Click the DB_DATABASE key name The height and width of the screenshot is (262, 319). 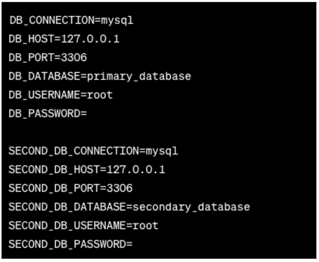click(44, 77)
